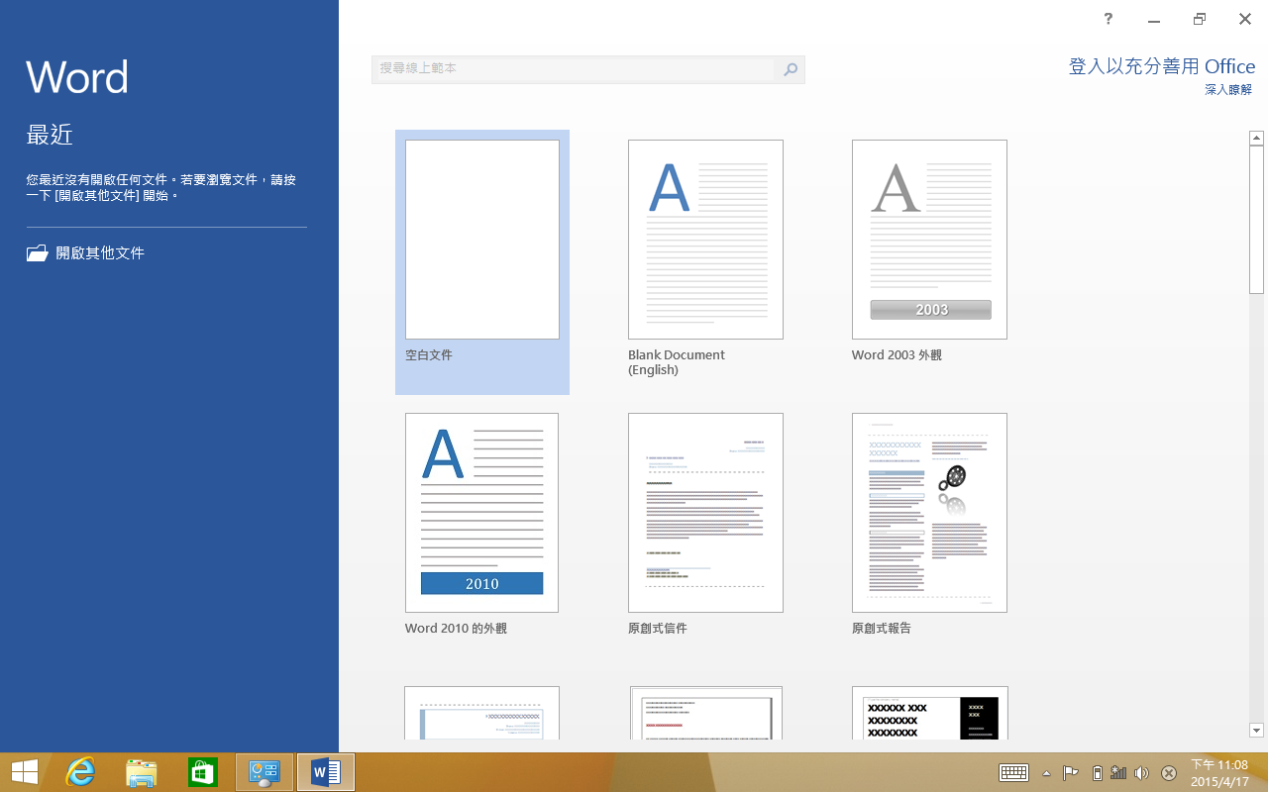Click the Word taskbar icon
The image size is (1268, 792).
coord(326,772)
